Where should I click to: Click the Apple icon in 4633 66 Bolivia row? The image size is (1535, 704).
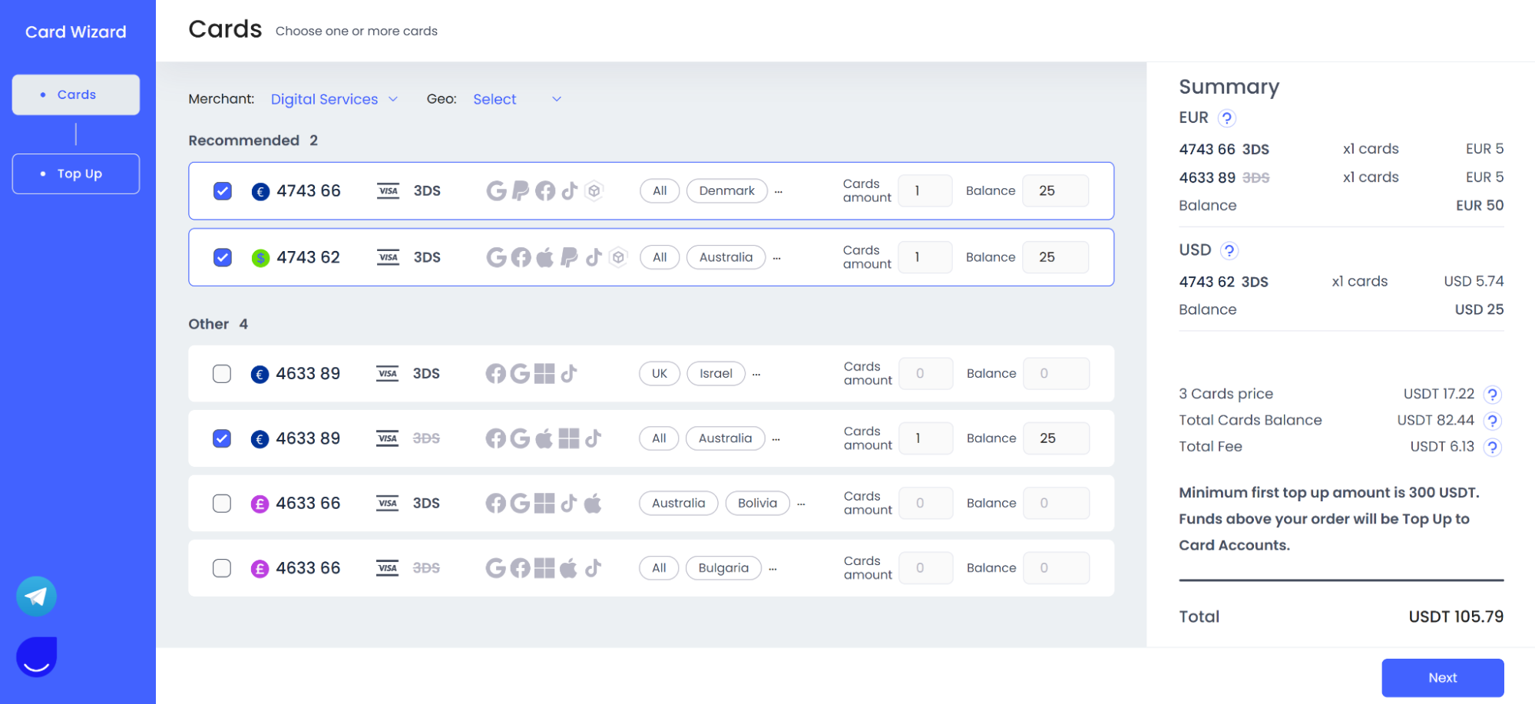click(593, 504)
